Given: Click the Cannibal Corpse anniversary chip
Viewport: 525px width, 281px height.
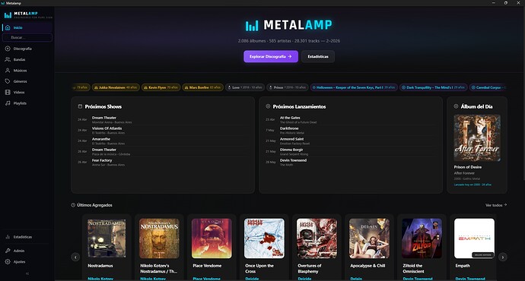Looking at the screenshot, I should (x=488, y=87).
